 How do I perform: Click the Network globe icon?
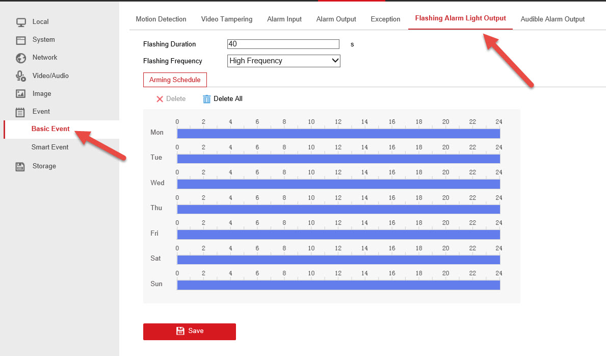(x=21, y=58)
